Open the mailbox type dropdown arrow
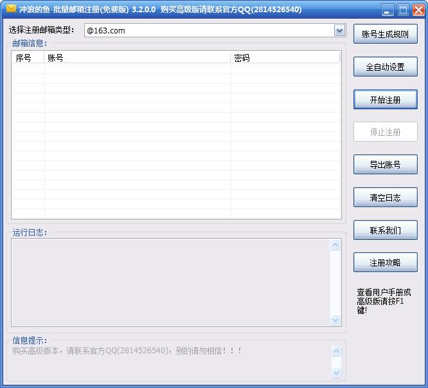Viewport: 428px width, 388px height. click(x=339, y=30)
